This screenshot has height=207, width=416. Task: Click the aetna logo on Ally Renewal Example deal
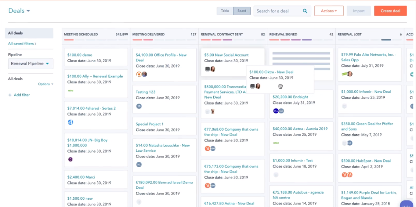pyautogui.click(x=71, y=90)
